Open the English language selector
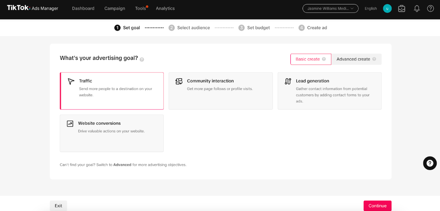Screen dimensions: 440x211 tap(370, 9)
